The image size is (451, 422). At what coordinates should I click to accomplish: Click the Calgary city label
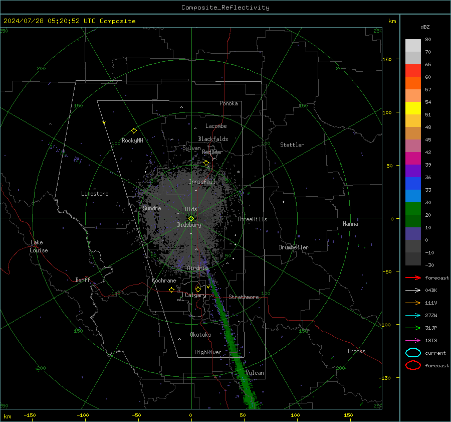(195, 295)
